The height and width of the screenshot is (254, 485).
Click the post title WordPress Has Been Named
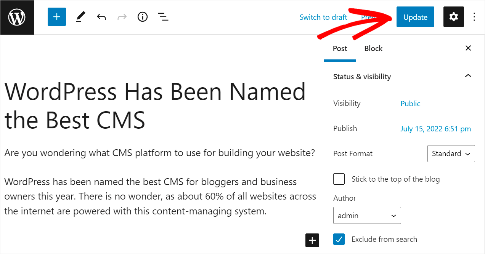tap(155, 105)
